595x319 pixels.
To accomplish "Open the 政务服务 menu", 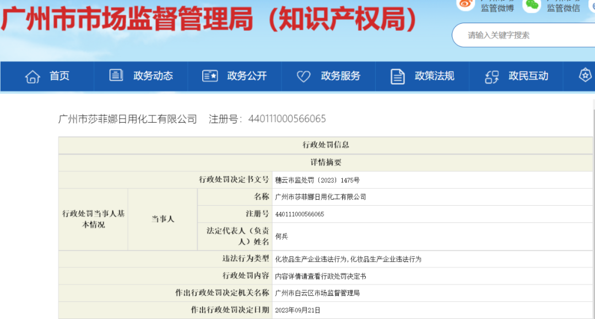I will point(342,75).
